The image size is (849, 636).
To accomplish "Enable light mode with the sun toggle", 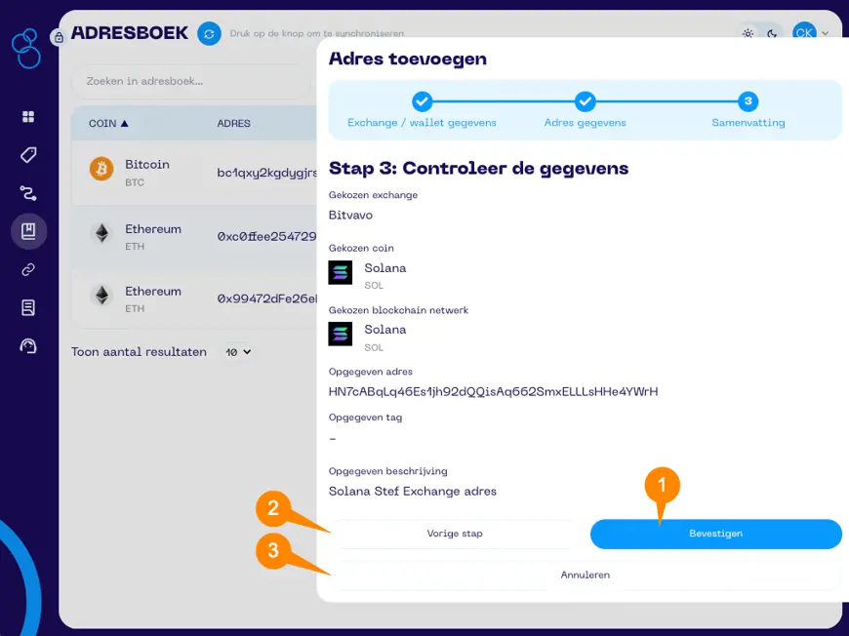I will [x=748, y=32].
